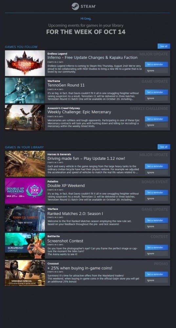Viewport: 176px width, 328px height.
Task: Set a reminder for Endless Legend Inferno
Action: 156,64
